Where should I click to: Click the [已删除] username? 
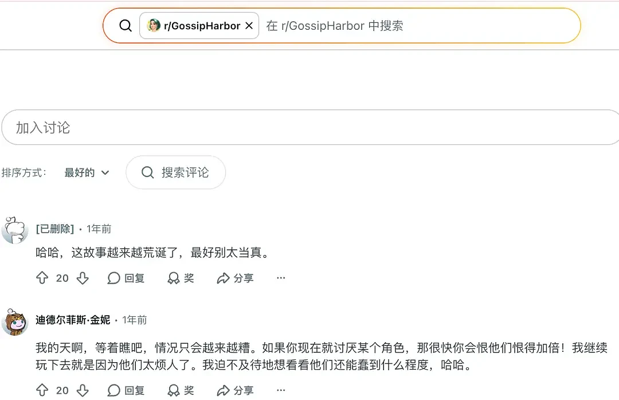(x=55, y=229)
